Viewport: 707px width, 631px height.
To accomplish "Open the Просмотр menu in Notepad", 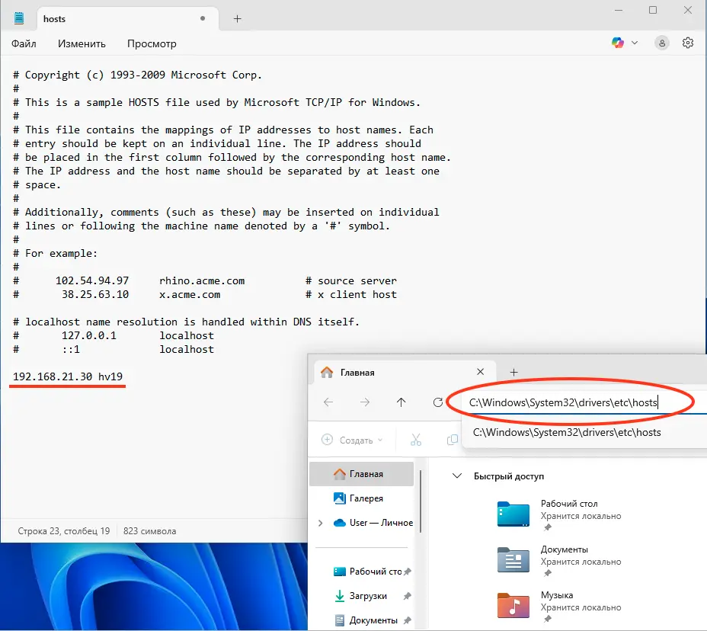I will pyautogui.click(x=152, y=43).
